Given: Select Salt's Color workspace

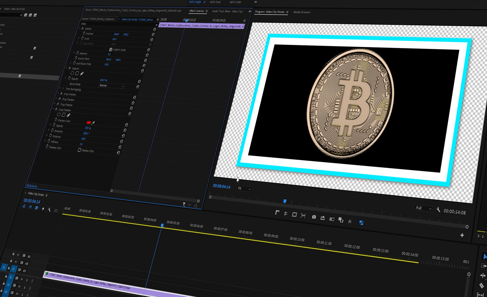Looking at the screenshot, I should point(235,2).
